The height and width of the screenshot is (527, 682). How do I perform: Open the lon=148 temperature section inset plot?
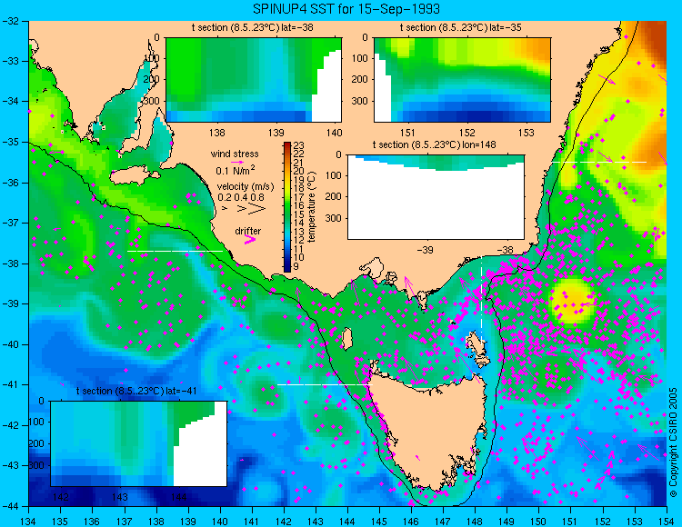[436, 197]
